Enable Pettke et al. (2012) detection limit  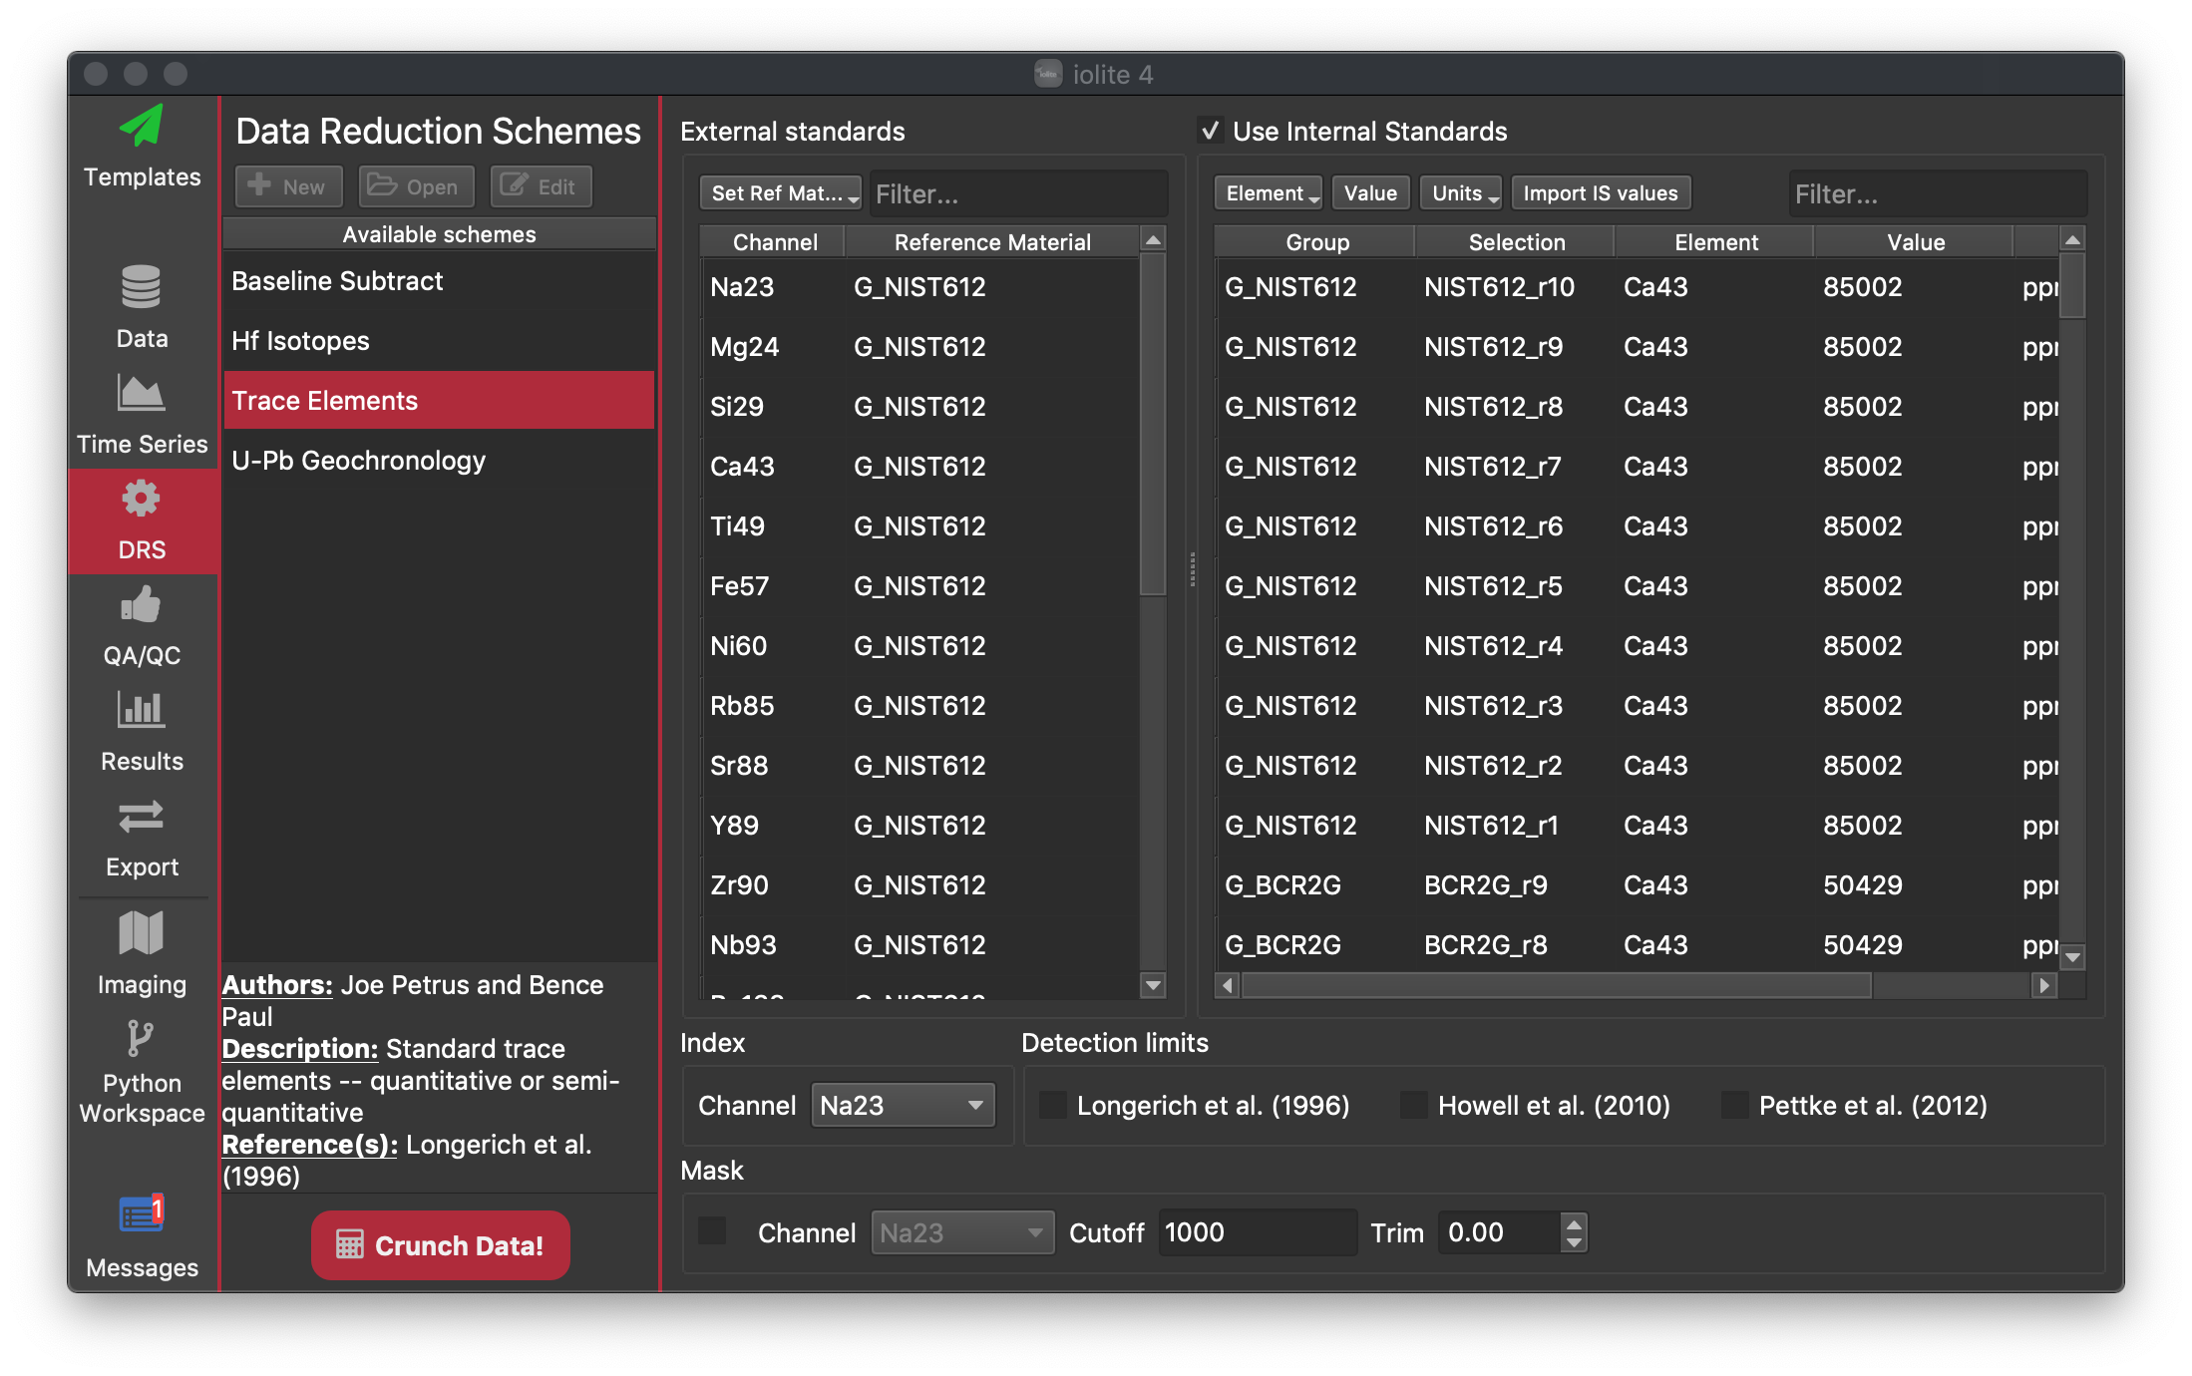[x=1735, y=1105]
